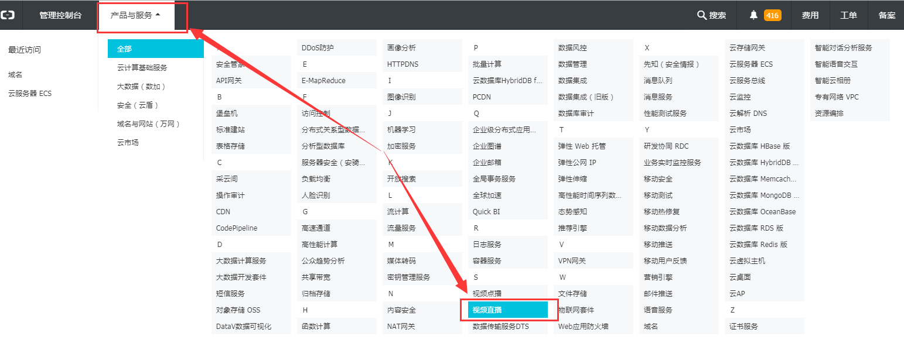This screenshot has height=343, width=904.
Task: Open the 工单 menu
Action: 848,15
